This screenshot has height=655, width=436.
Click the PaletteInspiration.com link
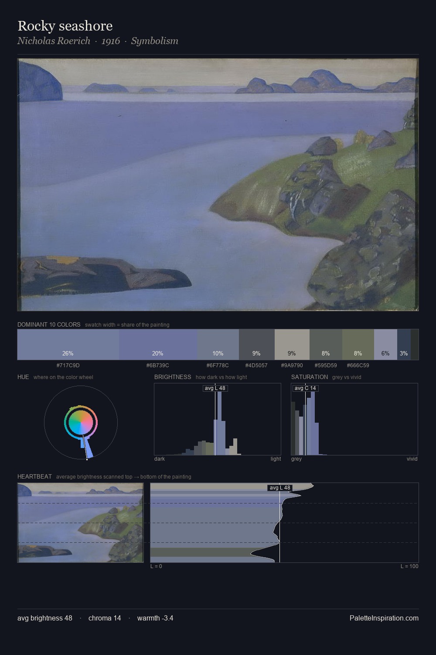coord(384,618)
